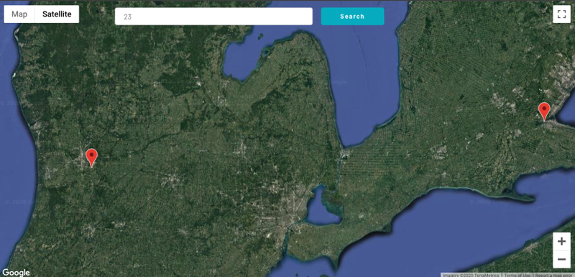Zoom out using the minus button
Screen dimensions: 575x277
561,260
